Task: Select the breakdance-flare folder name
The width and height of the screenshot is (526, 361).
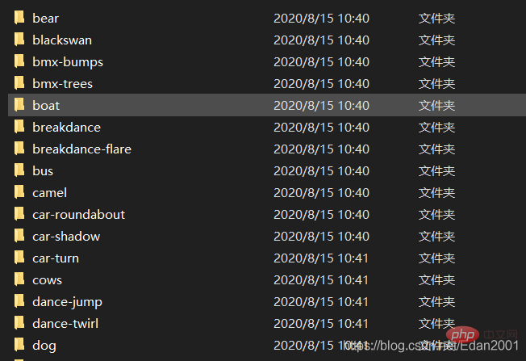Action: pos(81,149)
